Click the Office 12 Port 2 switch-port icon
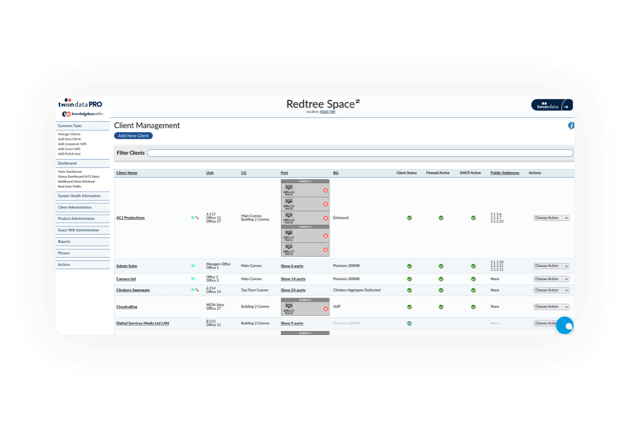 [x=289, y=201]
